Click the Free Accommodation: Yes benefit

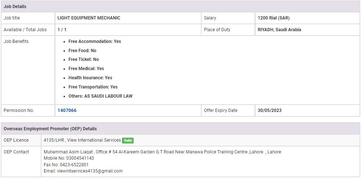(94, 41)
